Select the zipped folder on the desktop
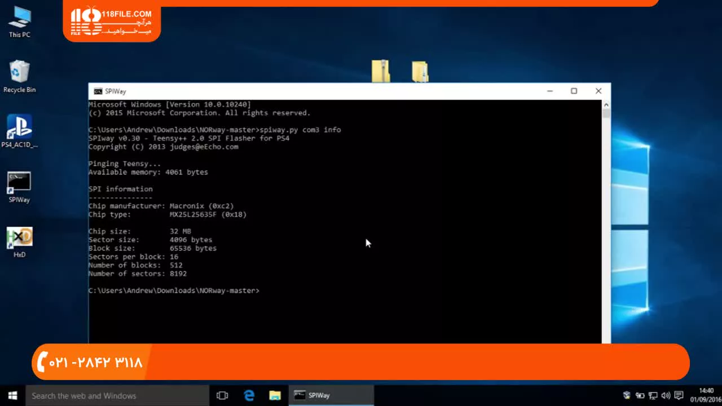722x406 pixels. click(381, 71)
